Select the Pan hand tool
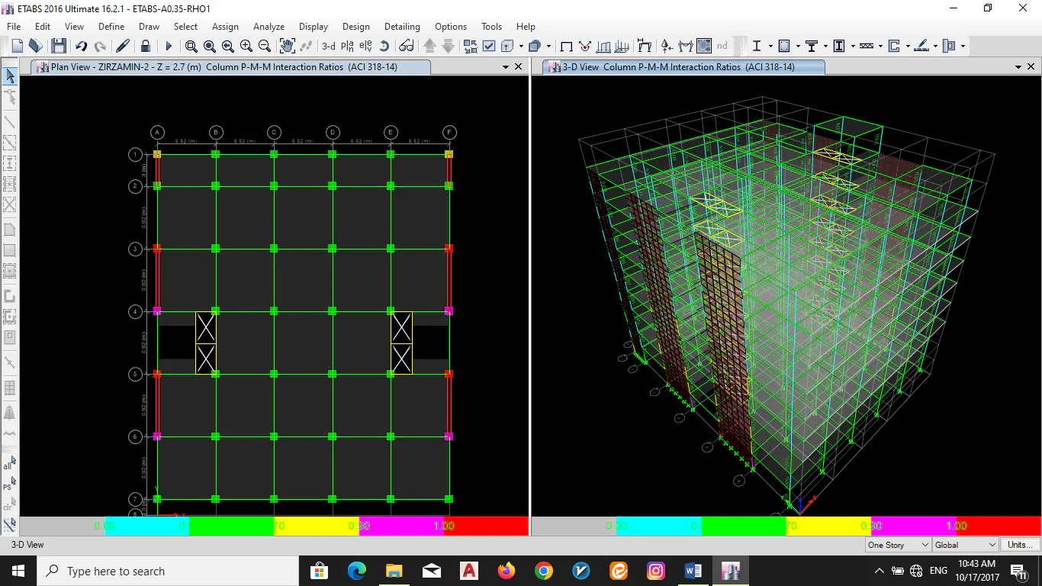1042x586 pixels. [x=287, y=46]
